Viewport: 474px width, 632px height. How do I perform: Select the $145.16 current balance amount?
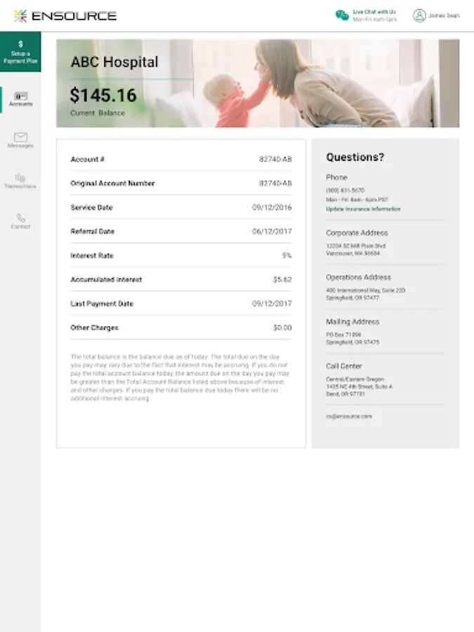point(103,95)
